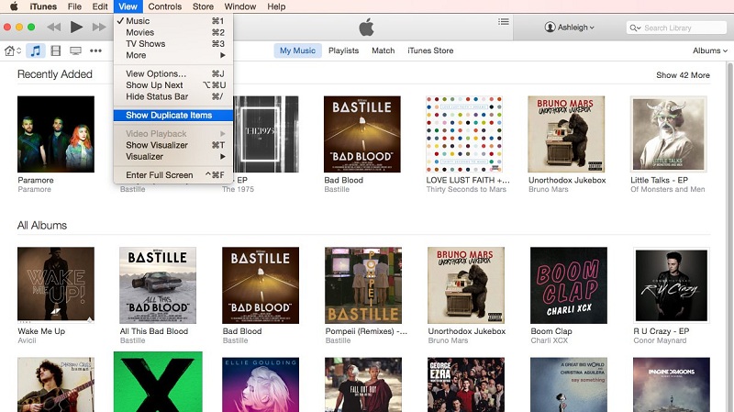
Task: Click the rewind previous track button
Action: click(x=54, y=28)
